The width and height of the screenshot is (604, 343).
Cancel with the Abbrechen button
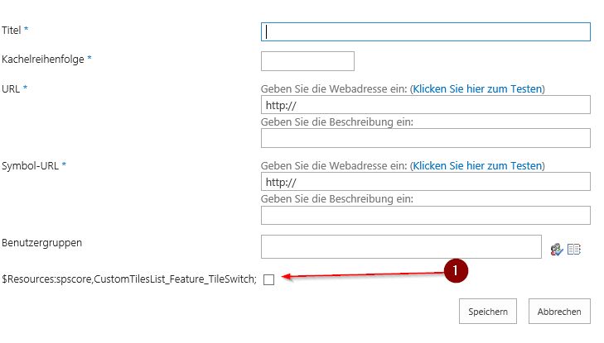559,312
